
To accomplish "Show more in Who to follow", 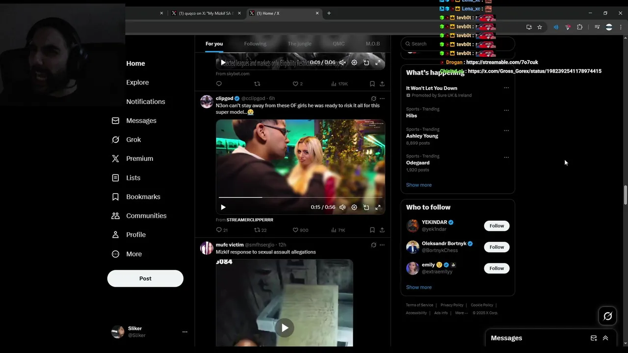I will [419, 287].
